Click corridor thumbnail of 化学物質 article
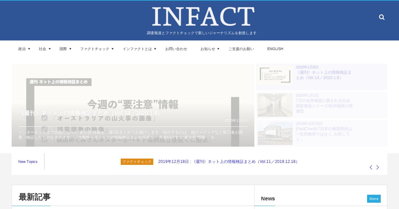 click(x=275, y=105)
